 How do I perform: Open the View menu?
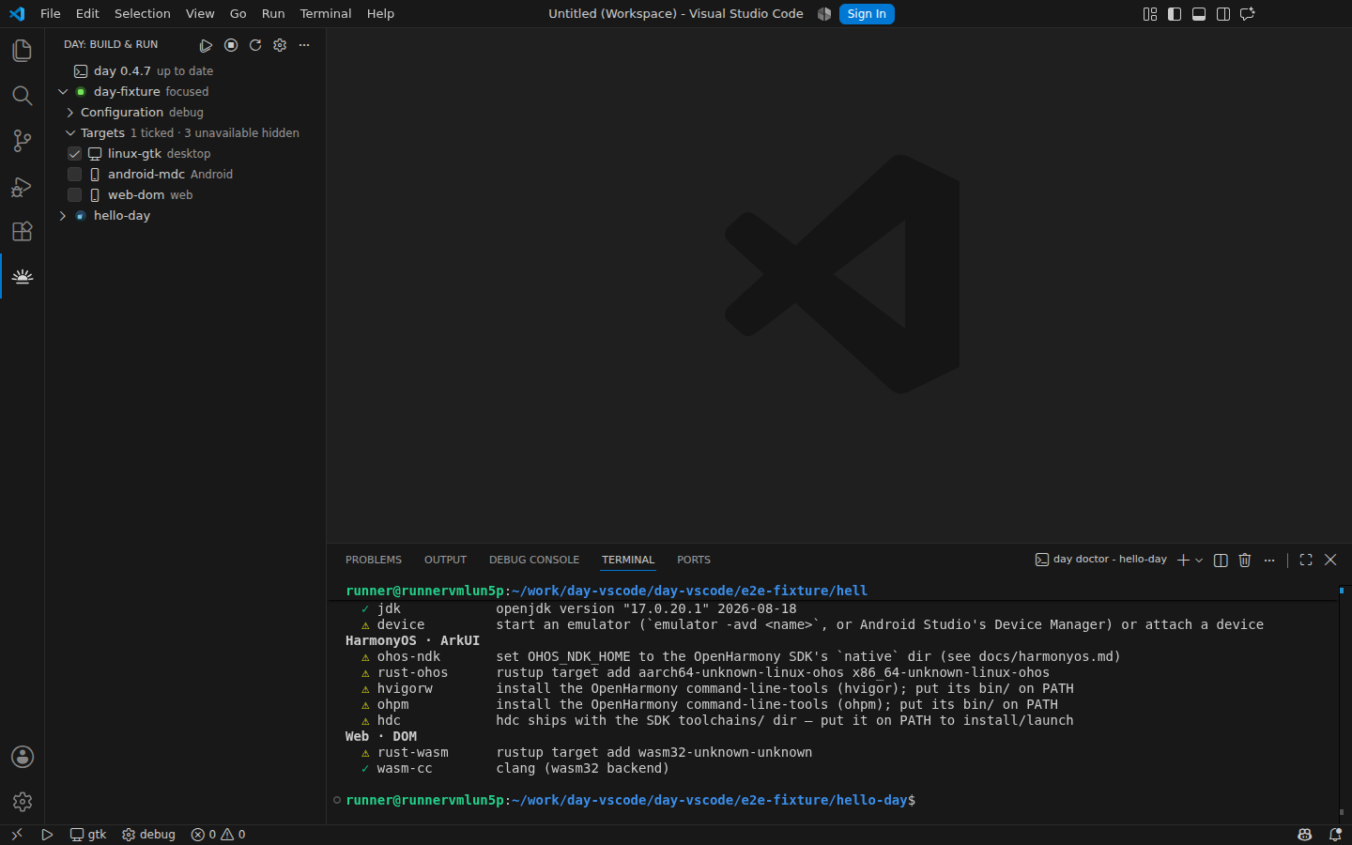pyautogui.click(x=200, y=14)
